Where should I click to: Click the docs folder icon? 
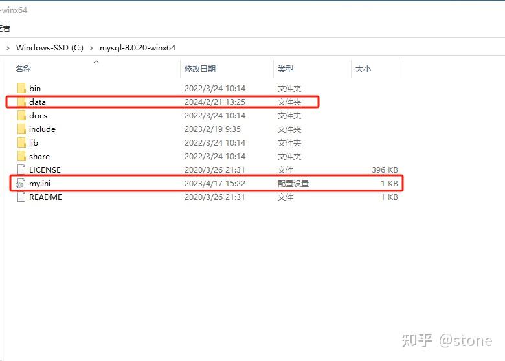(x=21, y=116)
